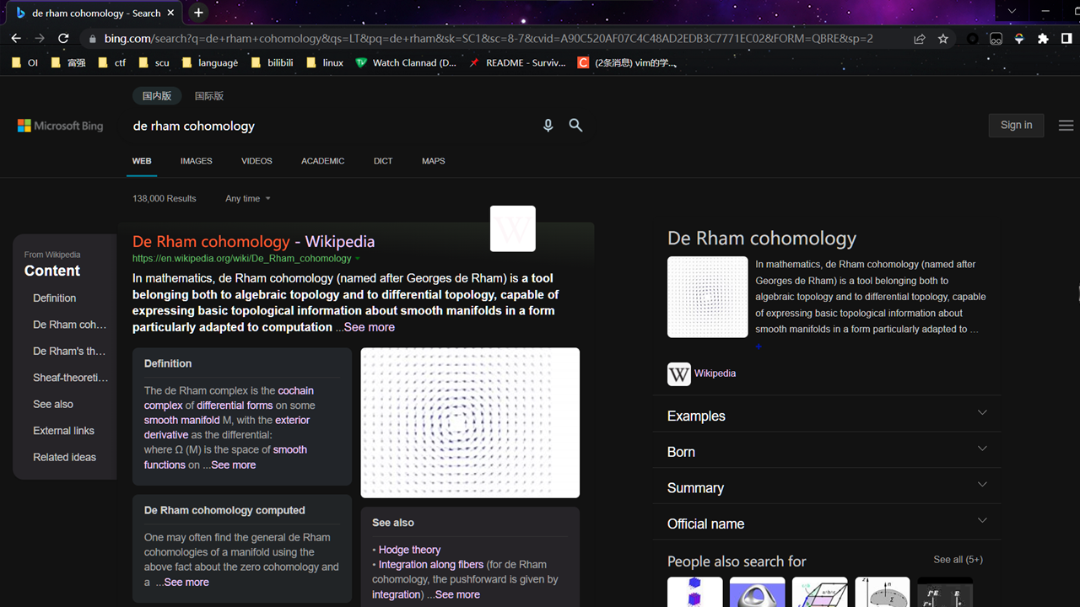This screenshot has height=607, width=1080.
Task: Click the See all (5+) link
Action: click(958, 560)
